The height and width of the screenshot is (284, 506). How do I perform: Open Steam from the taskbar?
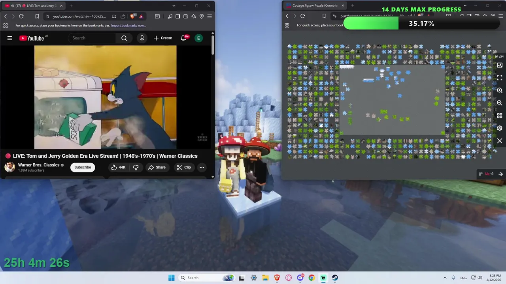(335, 278)
